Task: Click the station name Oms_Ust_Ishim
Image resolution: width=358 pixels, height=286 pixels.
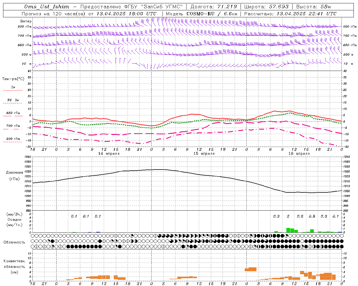Action: coord(47,7)
